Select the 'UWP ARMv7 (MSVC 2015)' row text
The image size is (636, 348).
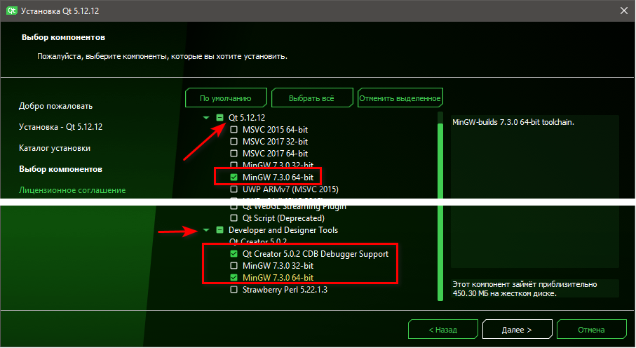[290, 189]
